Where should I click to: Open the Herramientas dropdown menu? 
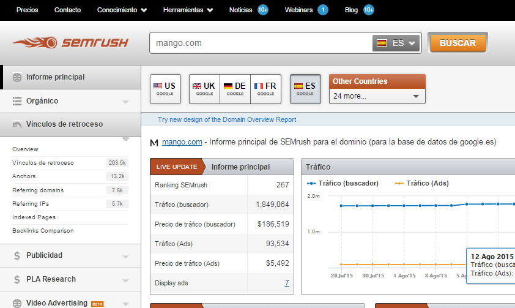coord(188,10)
